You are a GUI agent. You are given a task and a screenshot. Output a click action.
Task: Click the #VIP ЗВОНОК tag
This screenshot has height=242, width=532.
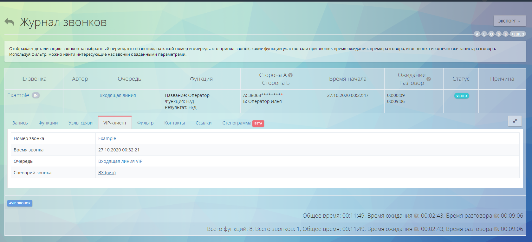pos(20,203)
